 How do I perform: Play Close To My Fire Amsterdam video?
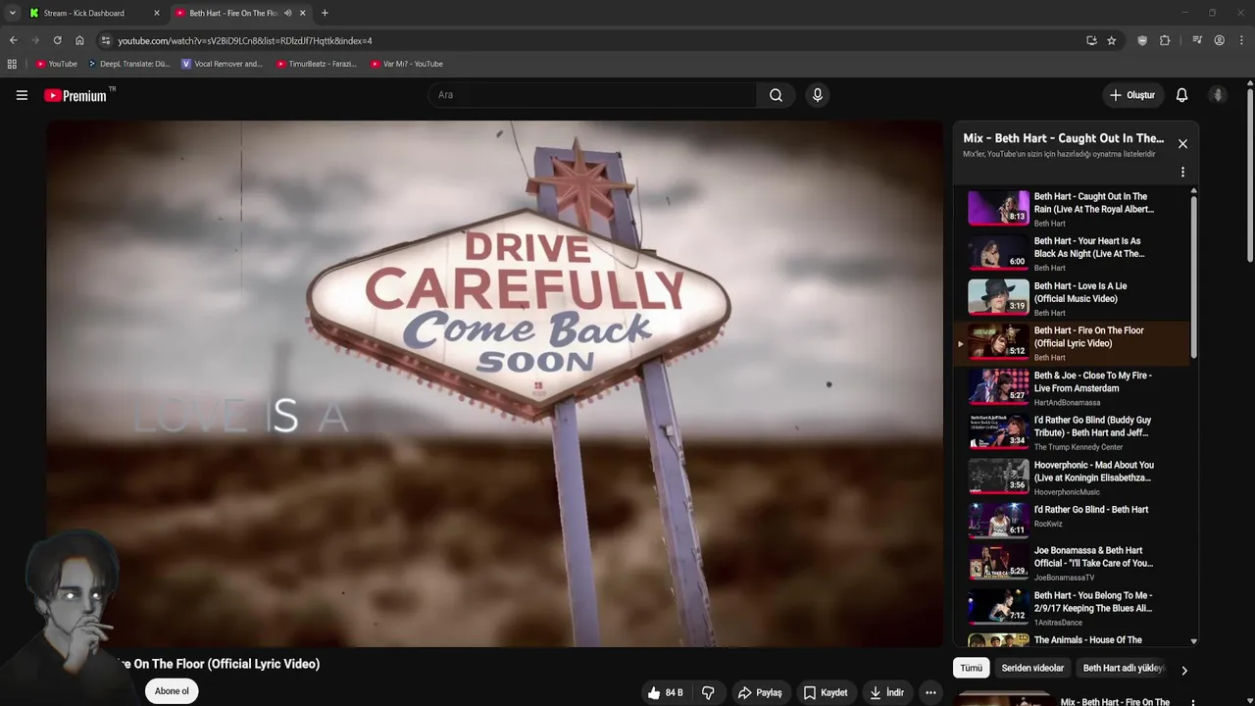tap(998, 386)
